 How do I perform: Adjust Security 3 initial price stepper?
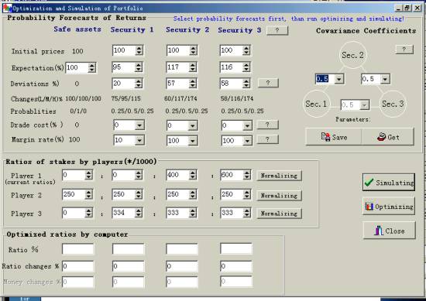click(x=246, y=50)
